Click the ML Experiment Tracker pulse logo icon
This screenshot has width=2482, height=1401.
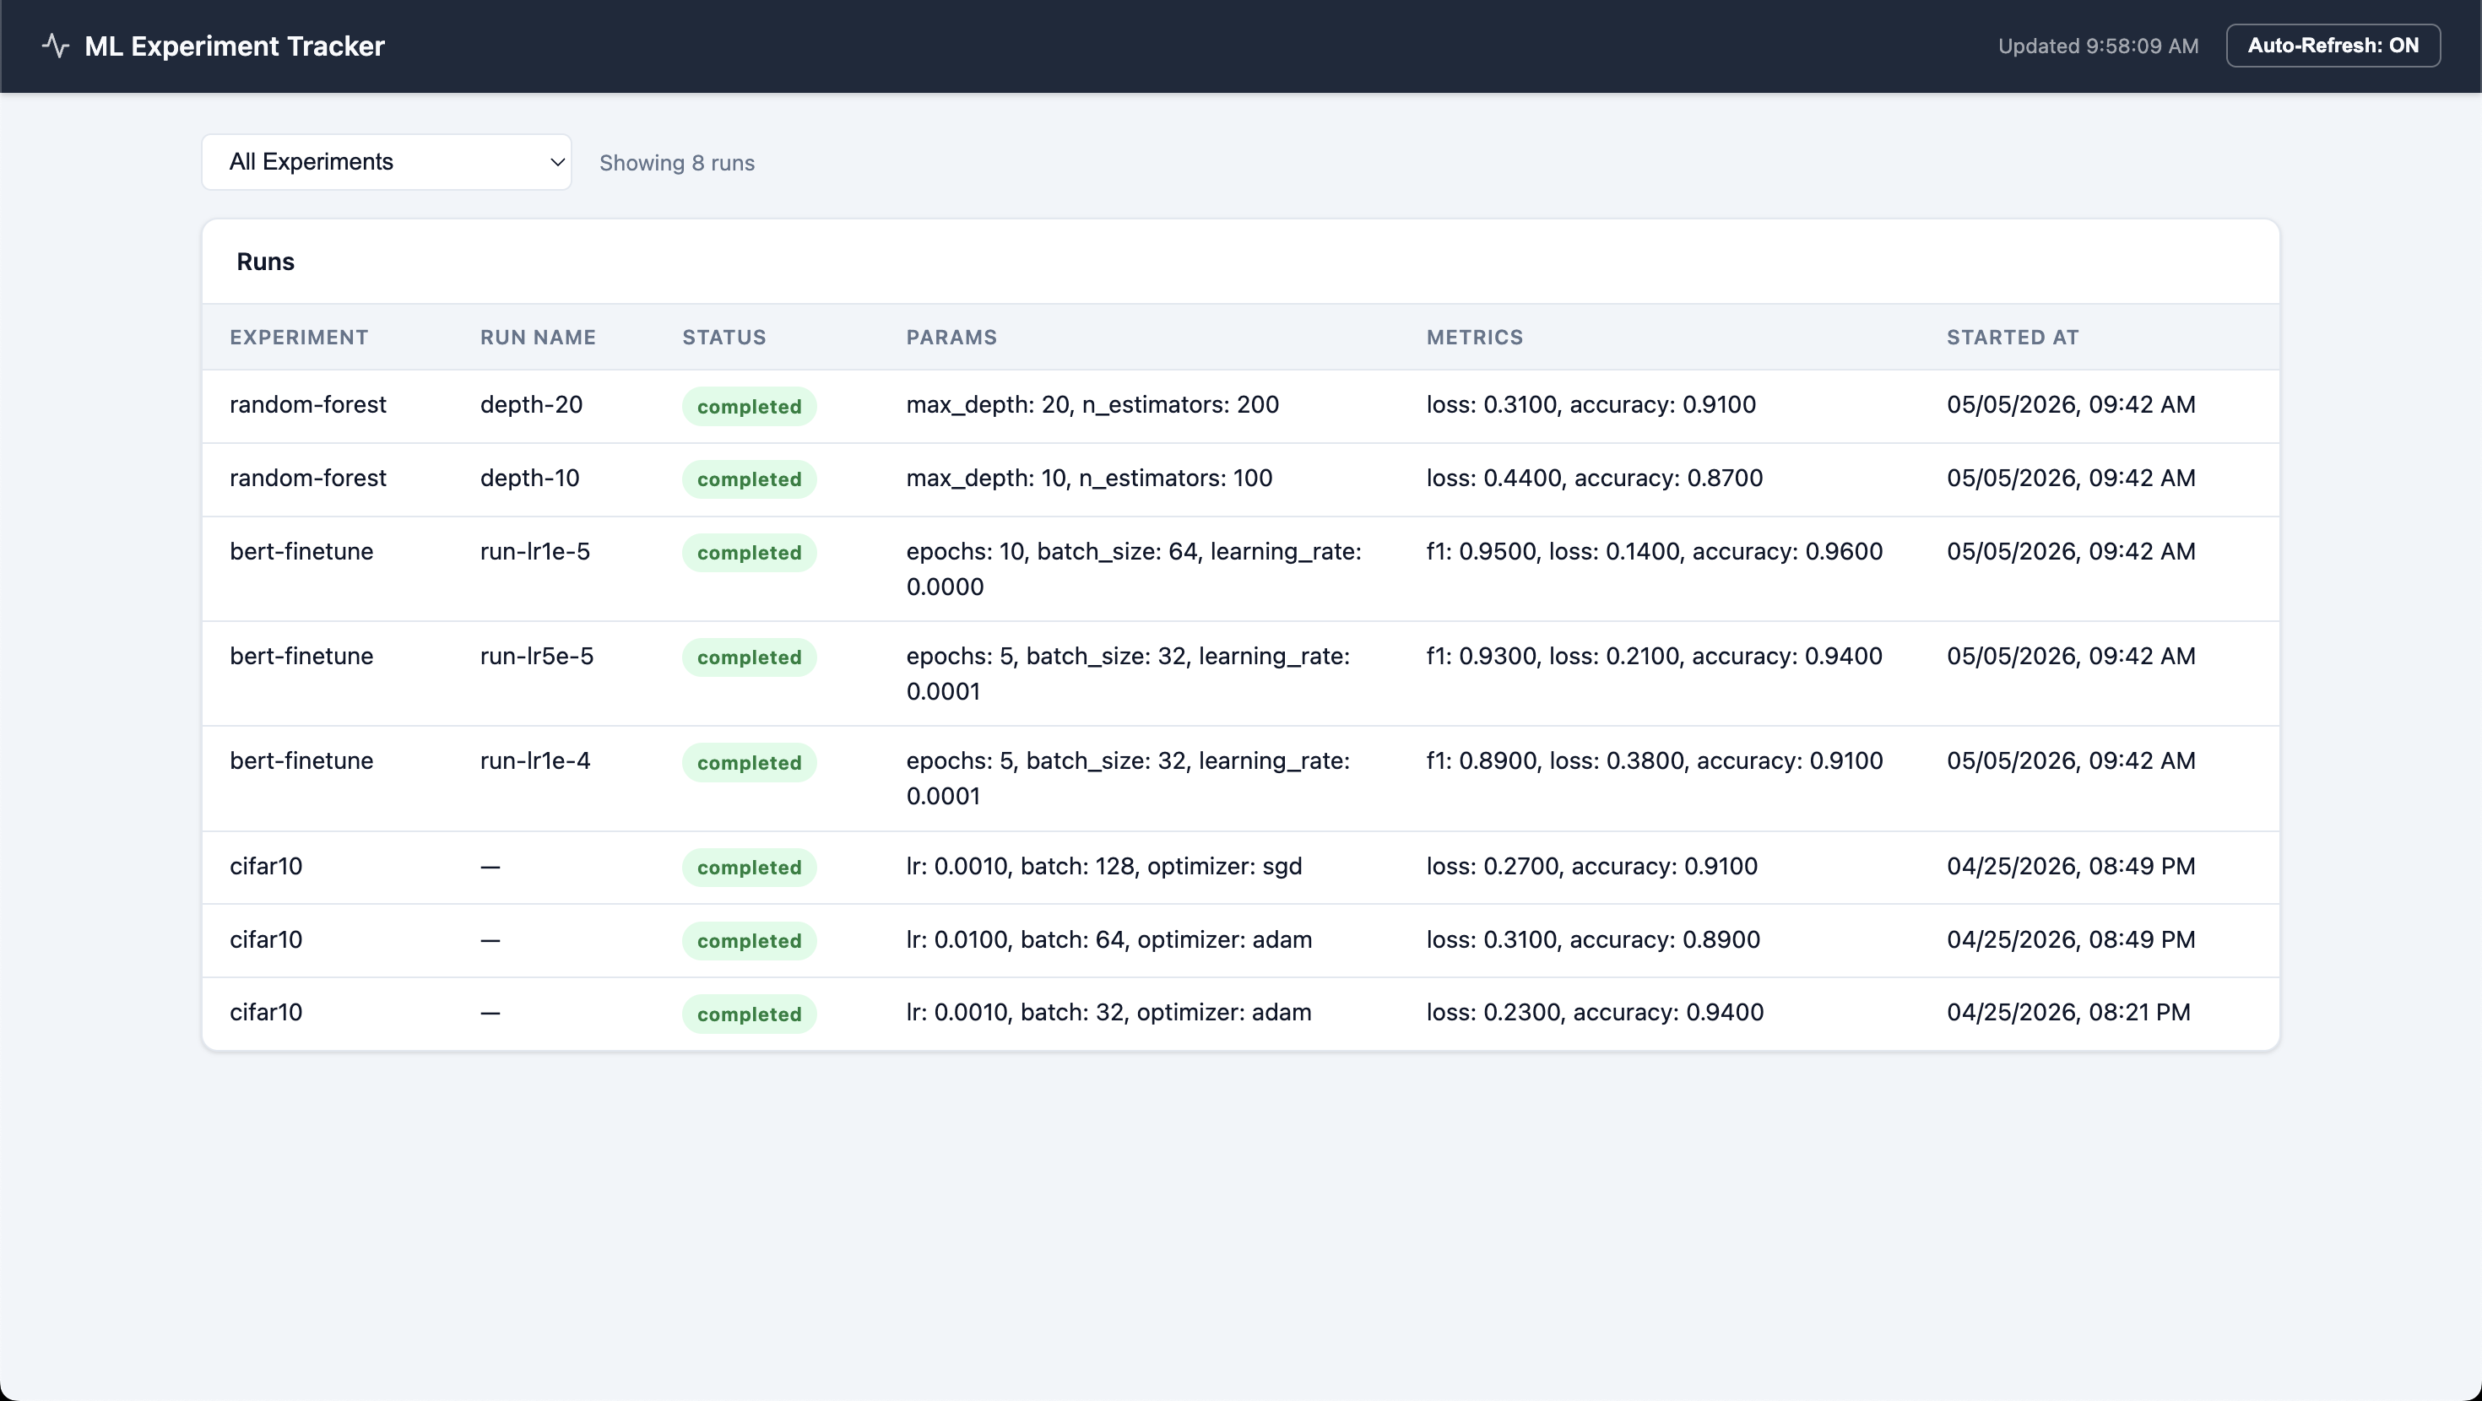(x=56, y=46)
